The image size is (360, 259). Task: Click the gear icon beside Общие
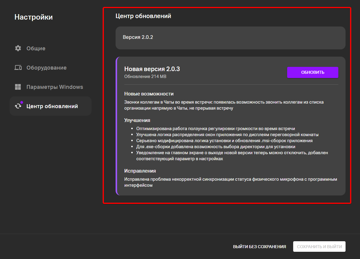(18, 48)
